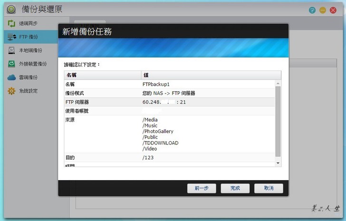Screen dimensions: 346x221
Task: Select 系統設定 menu label
Action: coord(28,91)
